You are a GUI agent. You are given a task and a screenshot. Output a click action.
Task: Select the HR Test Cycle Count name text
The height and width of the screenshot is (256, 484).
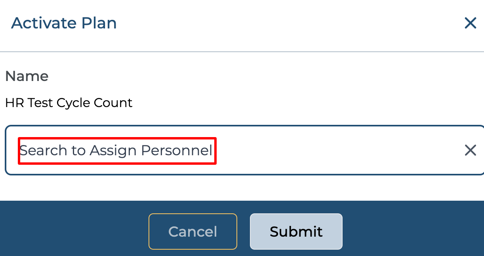point(69,103)
